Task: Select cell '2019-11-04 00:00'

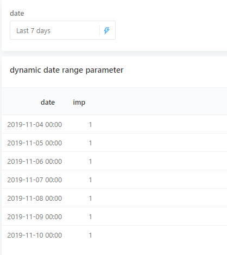Action: pos(35,125)
